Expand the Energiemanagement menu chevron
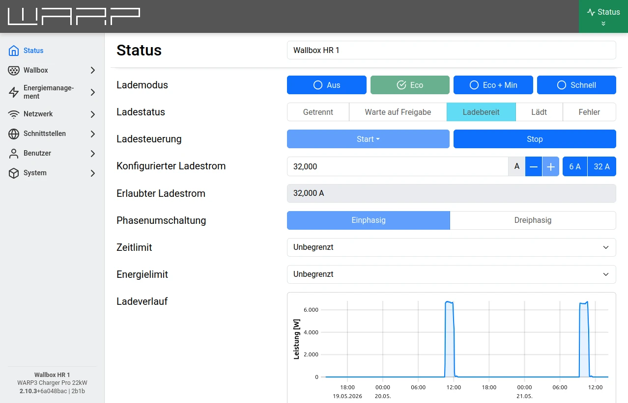Image resolution: width=628 pixels, height=403 pixels. pos(93,92)
